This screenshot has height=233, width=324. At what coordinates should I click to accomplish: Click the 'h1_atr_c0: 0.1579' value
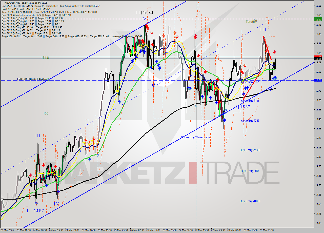24,6
